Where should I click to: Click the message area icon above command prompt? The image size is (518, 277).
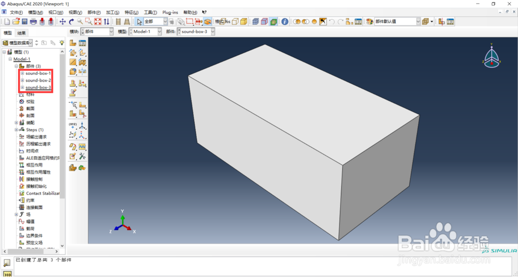coord(7,263)
